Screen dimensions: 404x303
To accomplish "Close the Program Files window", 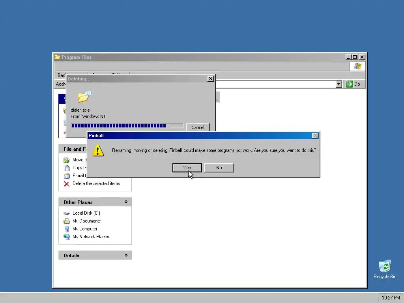I will coord(362,57).
